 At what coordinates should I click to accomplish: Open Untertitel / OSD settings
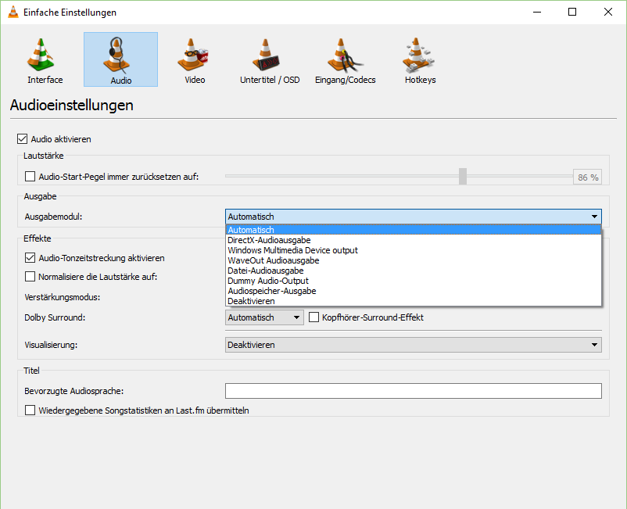click(x=270, y=60)
